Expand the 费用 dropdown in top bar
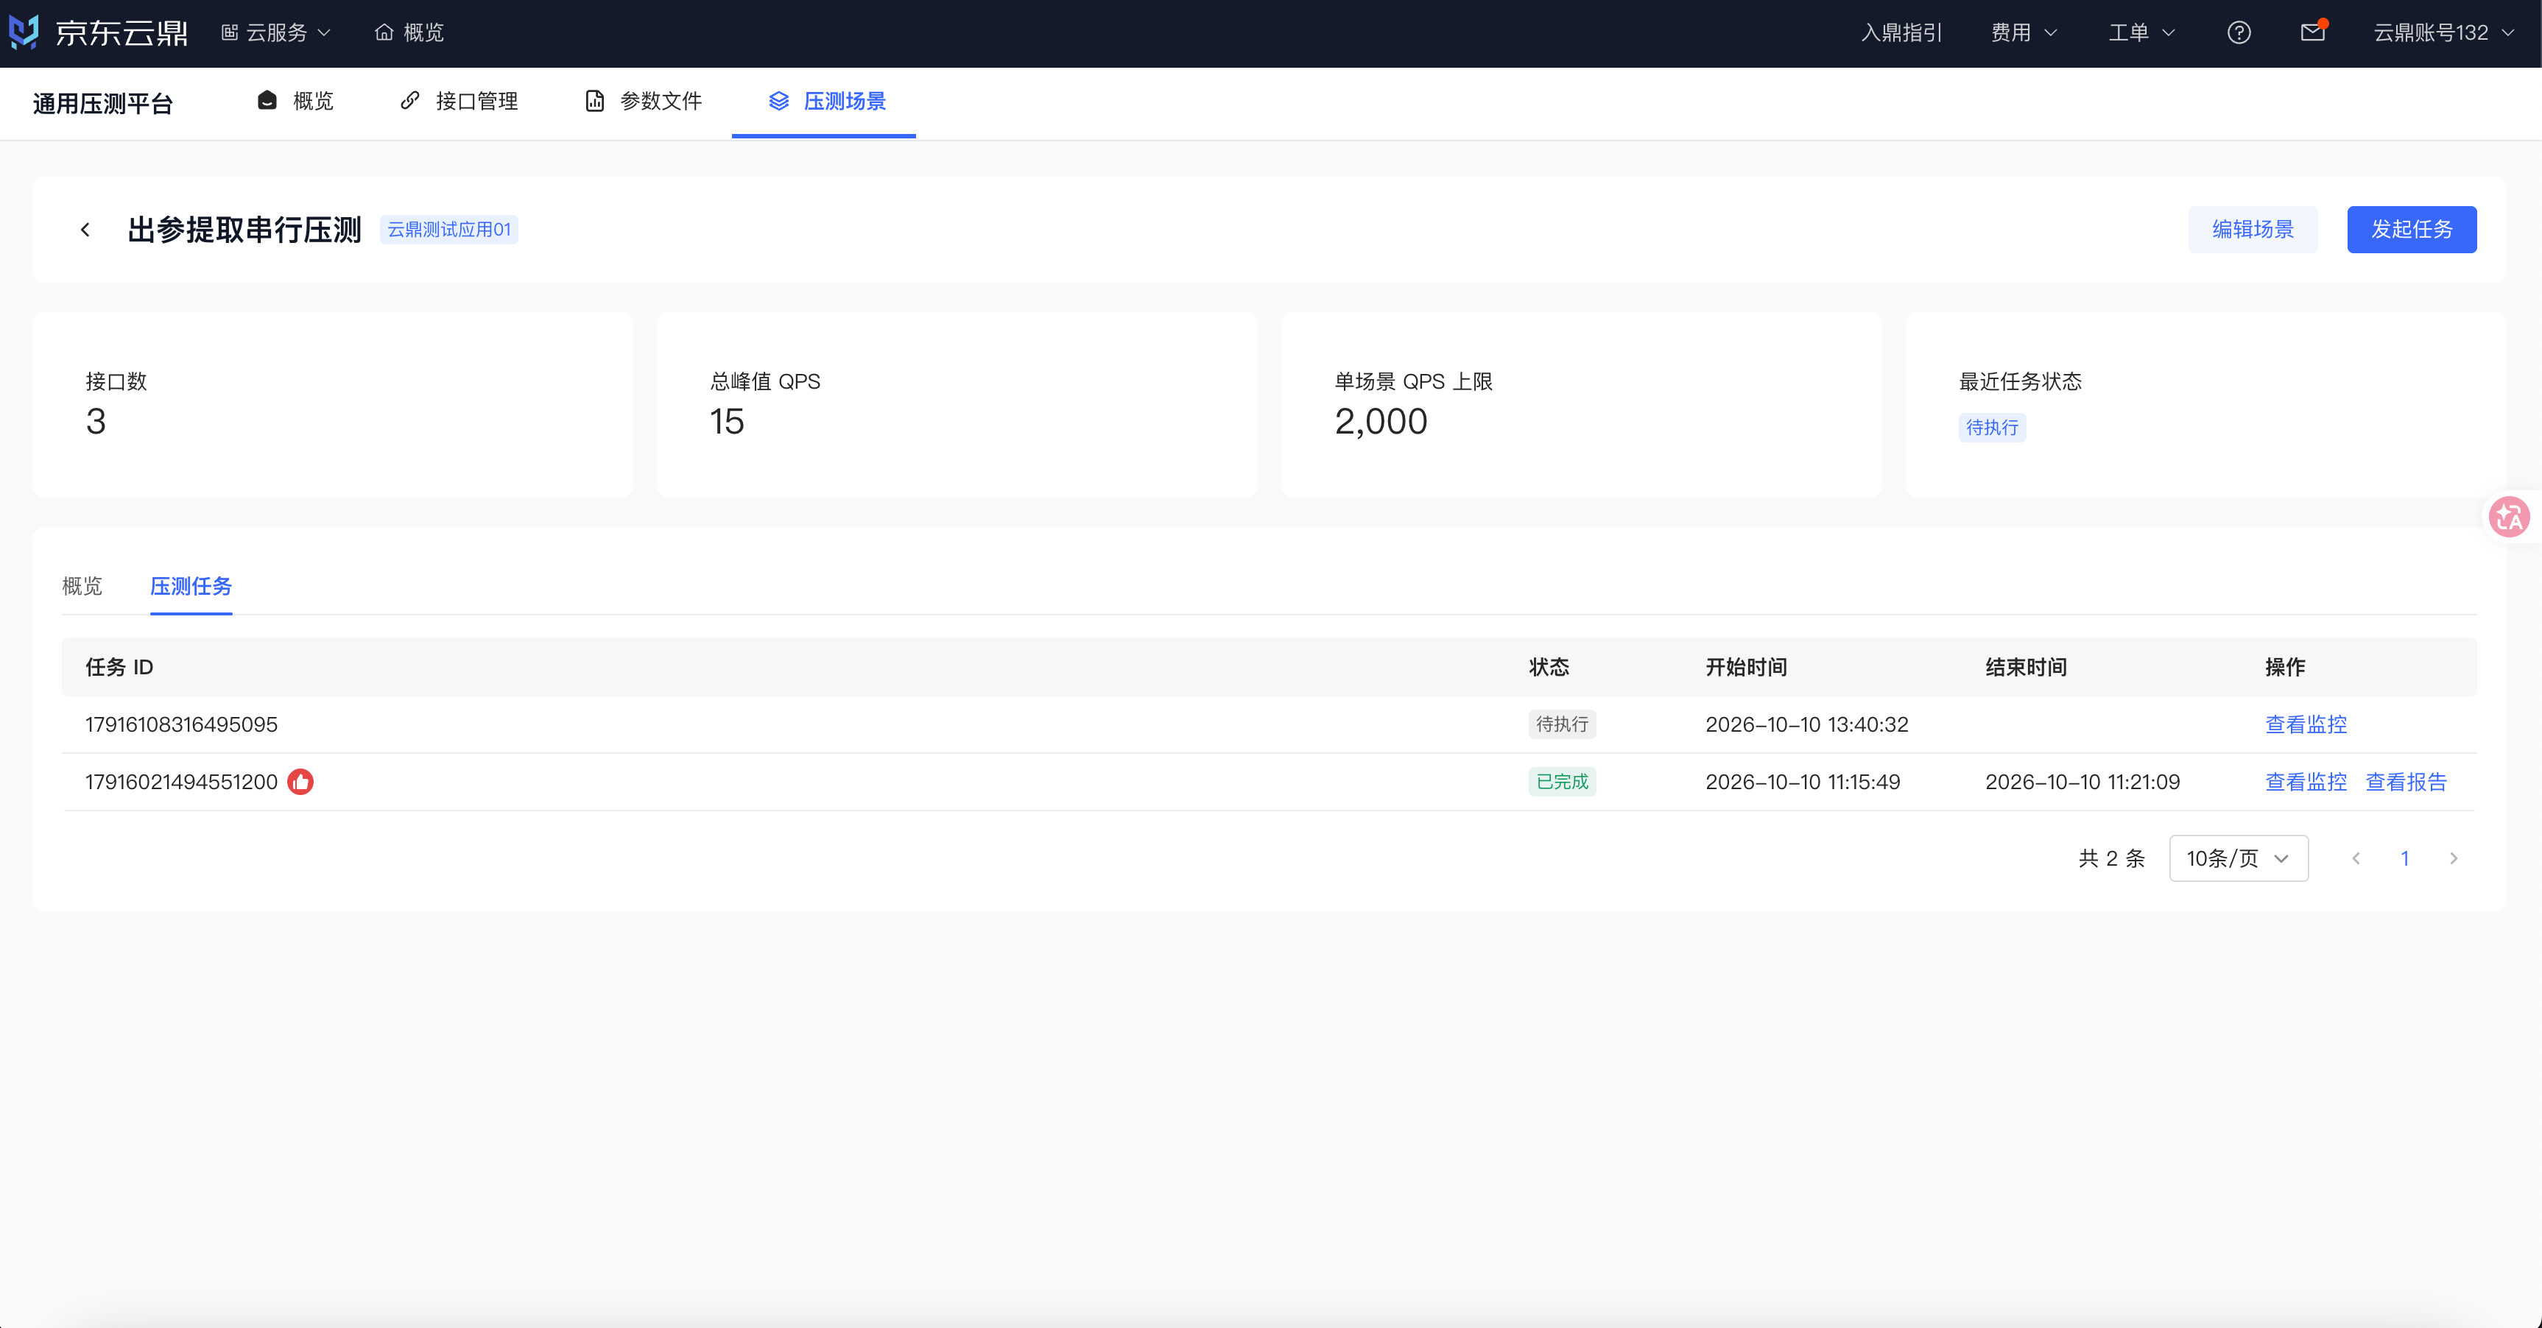Viewport: 2542px width, 1328px height. click(2024, 32)
